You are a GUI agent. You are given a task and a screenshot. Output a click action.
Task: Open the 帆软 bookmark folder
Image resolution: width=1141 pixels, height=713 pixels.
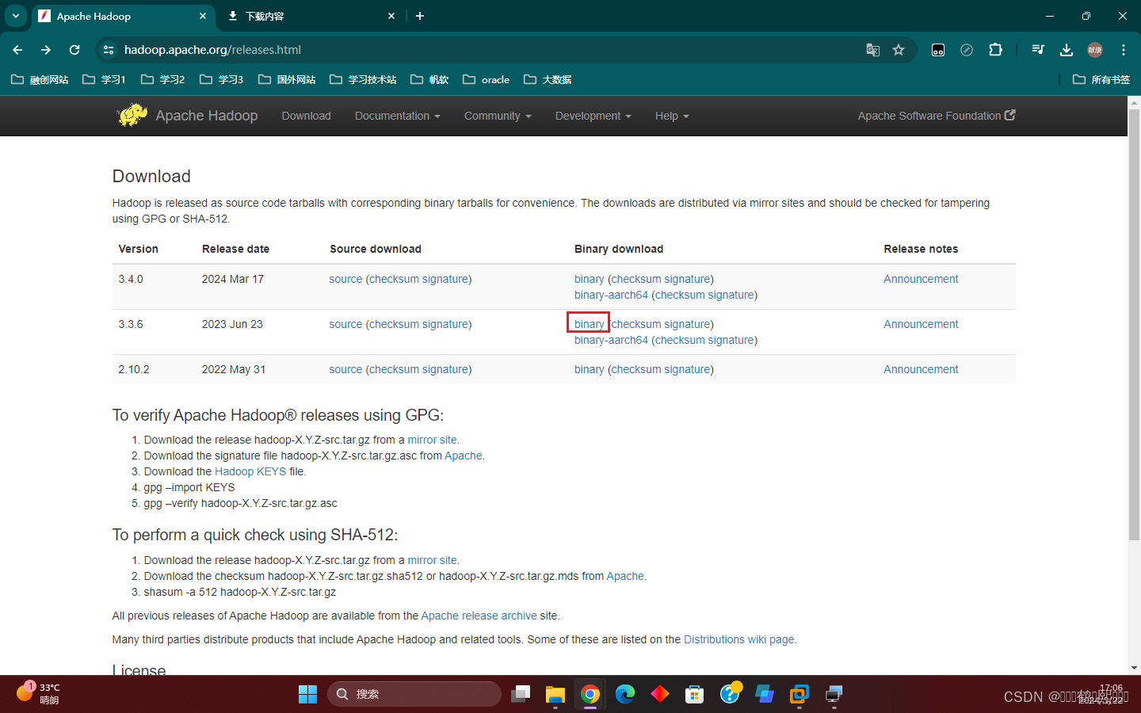point(429,79)
